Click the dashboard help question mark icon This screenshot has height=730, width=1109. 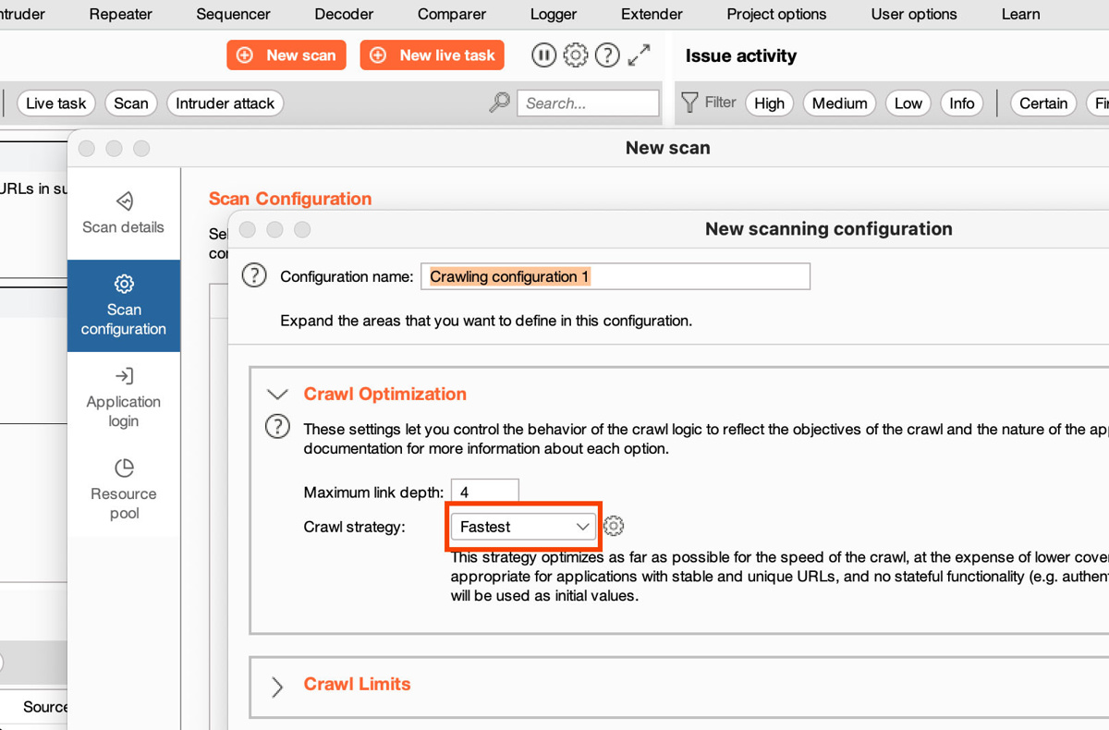607,55
